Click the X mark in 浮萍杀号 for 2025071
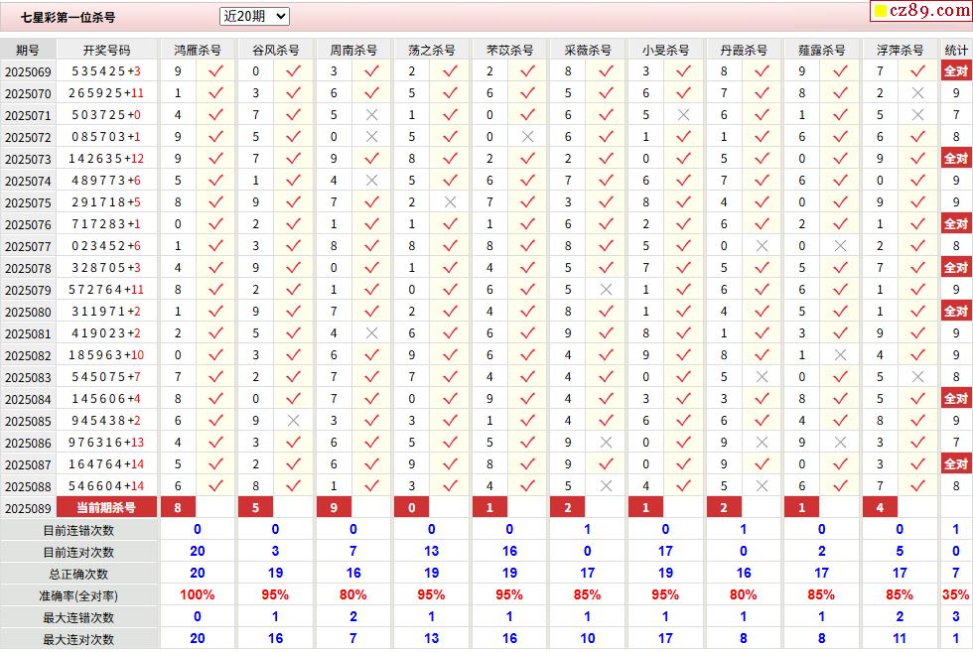 tap(917, 115)
